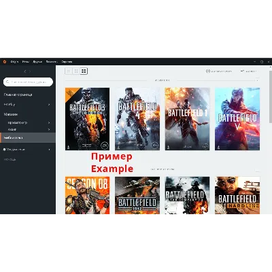Open the Фильтр option
272x272 pixels.
tap(248, 71)
